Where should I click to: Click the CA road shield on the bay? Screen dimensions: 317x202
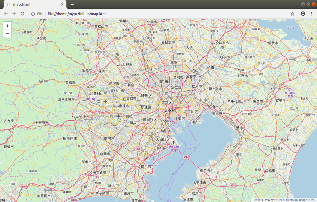tap(186, 157)
